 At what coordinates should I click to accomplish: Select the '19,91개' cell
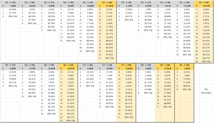[206, 6]
